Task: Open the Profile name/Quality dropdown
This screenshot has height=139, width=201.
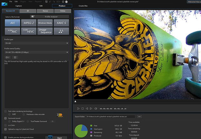Action: tap(37, 52)
